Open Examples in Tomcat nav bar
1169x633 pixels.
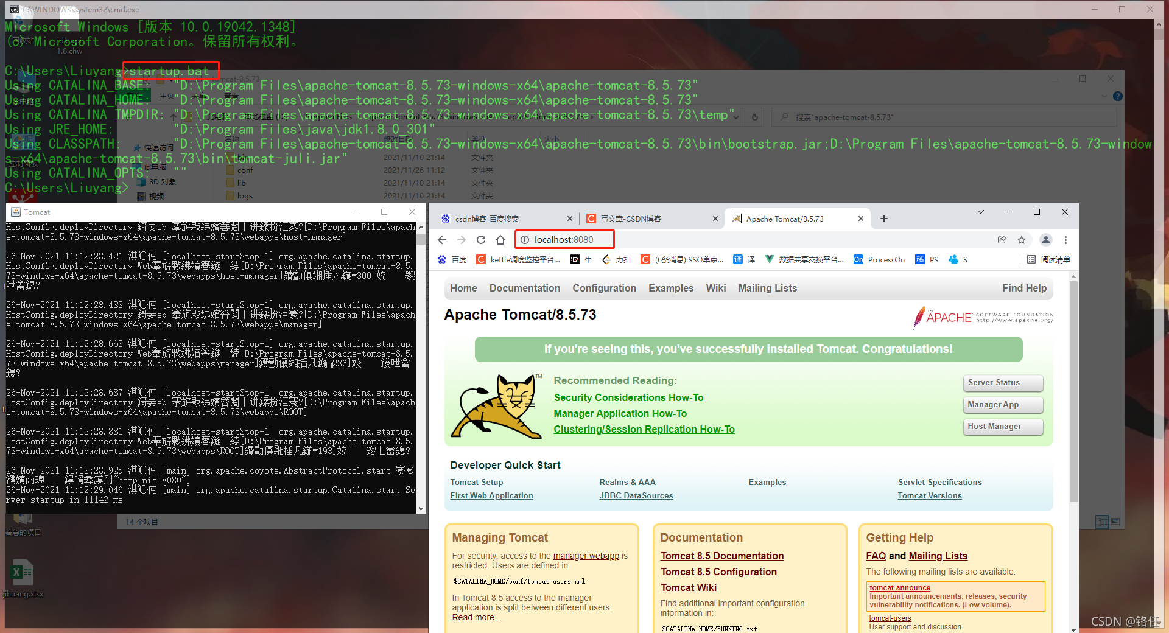pos(671,288)
